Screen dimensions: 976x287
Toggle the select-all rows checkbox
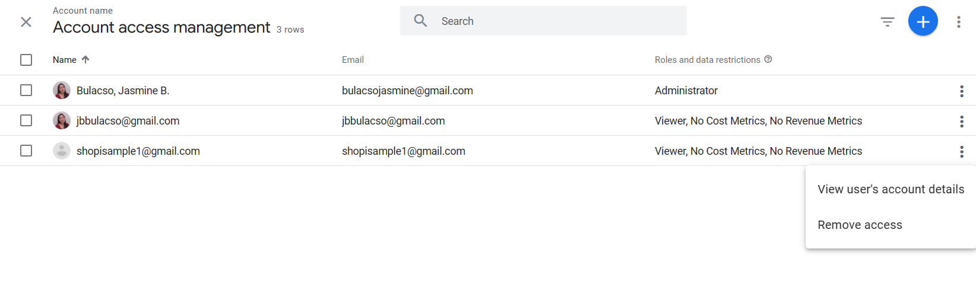[26, 60]
